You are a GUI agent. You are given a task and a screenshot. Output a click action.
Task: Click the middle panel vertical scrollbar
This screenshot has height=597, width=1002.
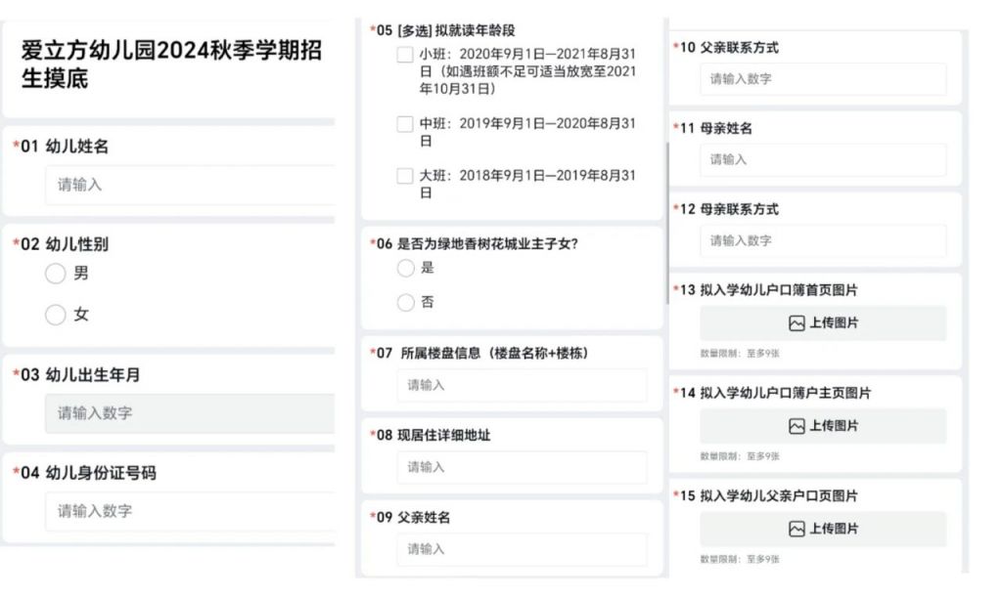point(667,223)
